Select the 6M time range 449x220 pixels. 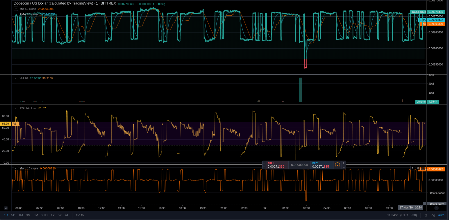coord(36,215)
